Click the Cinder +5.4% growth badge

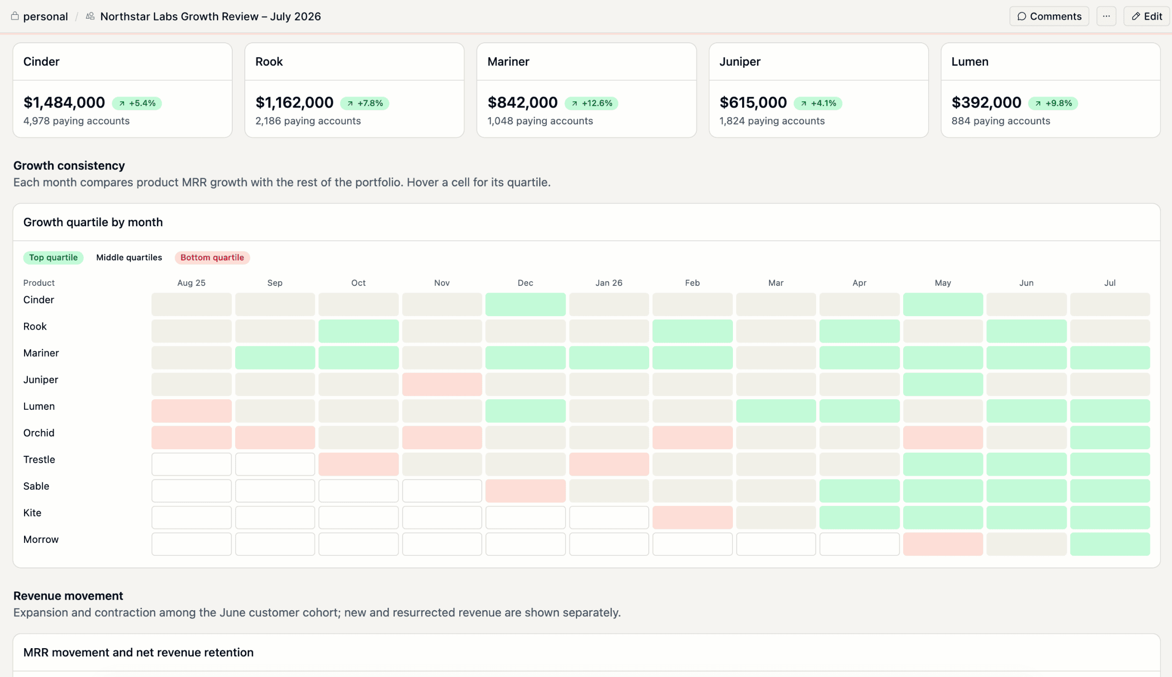coord(137,103)
